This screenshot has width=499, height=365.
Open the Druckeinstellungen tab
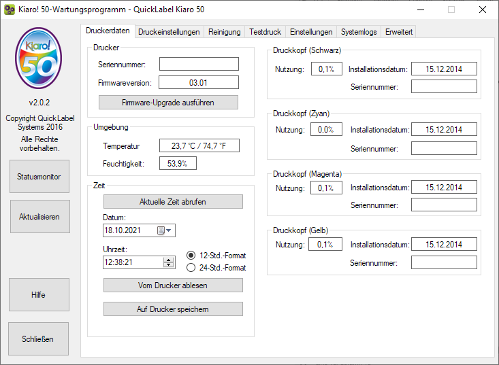tap(169, 32)
